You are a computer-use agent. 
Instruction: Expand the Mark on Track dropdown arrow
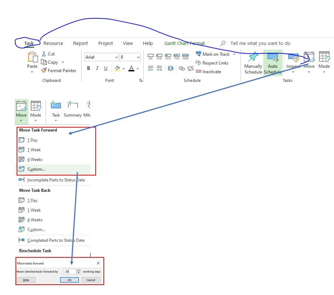(234, 54)
